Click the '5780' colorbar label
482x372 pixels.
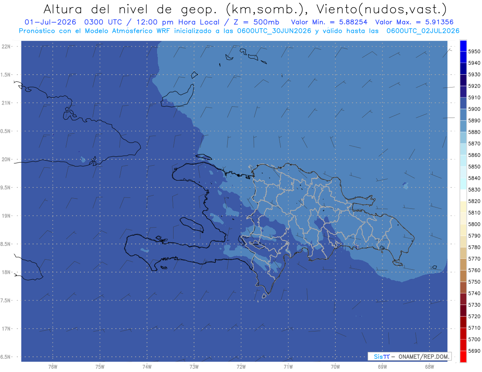pyautogui.click(x=474, y=247)
